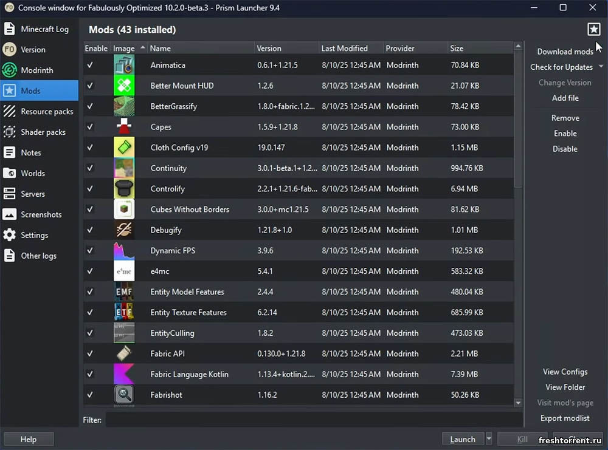This screenshot has height=450, width=608.
Task: Click the star icon in top-right corner
Action: point(593,29)
